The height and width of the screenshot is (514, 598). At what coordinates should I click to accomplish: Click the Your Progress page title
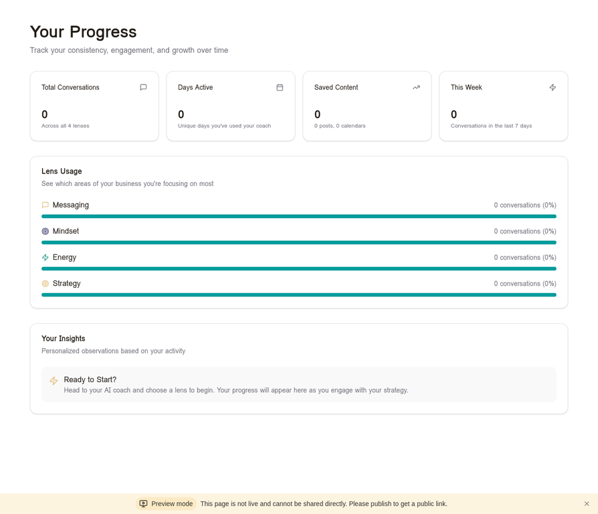(x=83, y=31)
